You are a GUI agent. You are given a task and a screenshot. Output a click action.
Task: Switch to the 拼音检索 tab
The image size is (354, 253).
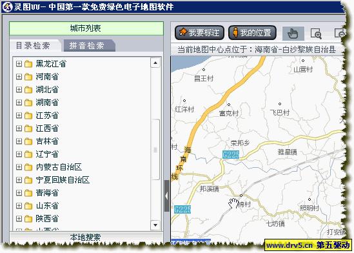(89, 46)
